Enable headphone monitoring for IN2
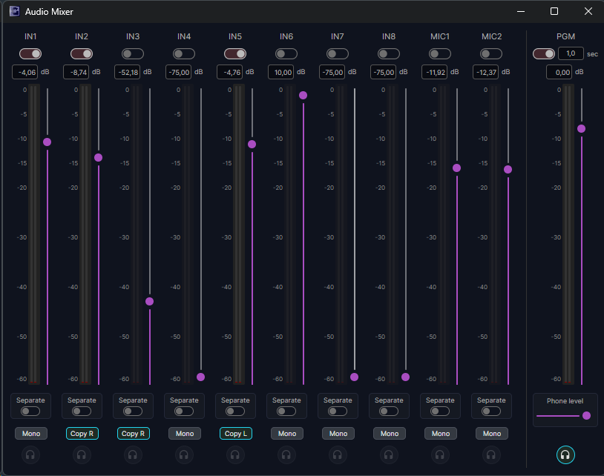Screen dimensions: 604x476 [x=82, y=454]
